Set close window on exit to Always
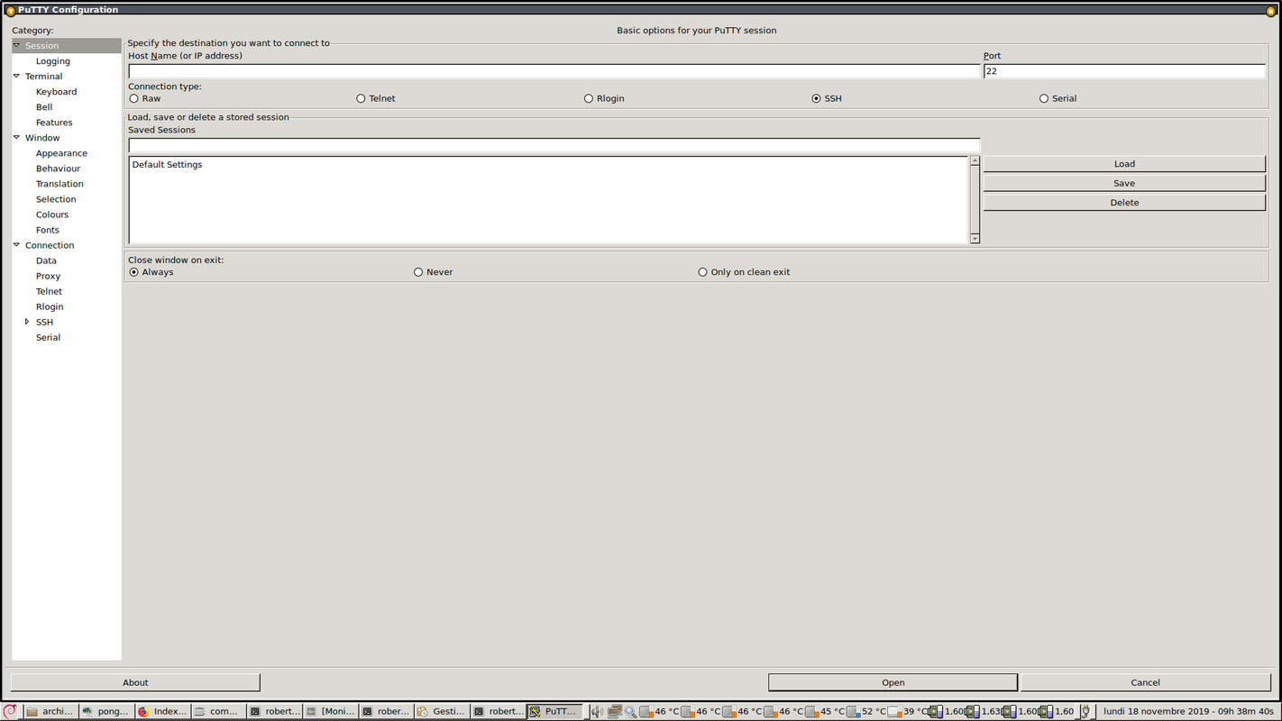Image resolution: width=1282 pixels, height=721 pixels. [x=134, y=272]
